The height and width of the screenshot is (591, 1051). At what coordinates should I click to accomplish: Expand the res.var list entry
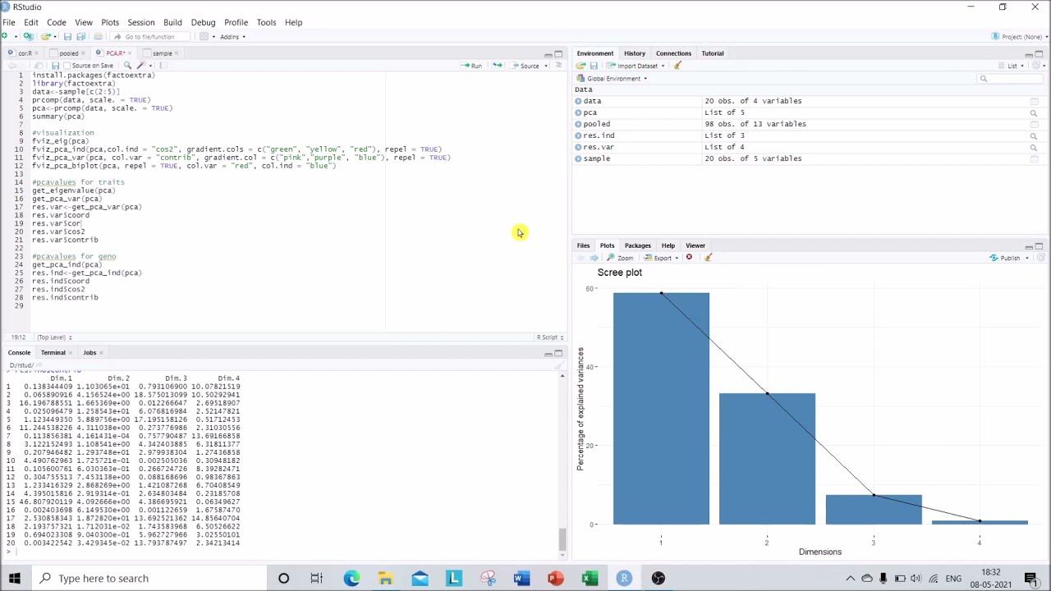pos(579,147)
